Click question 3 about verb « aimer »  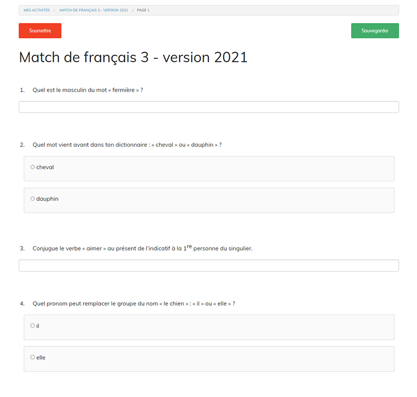coord(142,249)
